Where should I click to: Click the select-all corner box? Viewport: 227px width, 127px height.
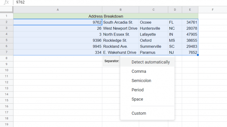tap(7, 10)
